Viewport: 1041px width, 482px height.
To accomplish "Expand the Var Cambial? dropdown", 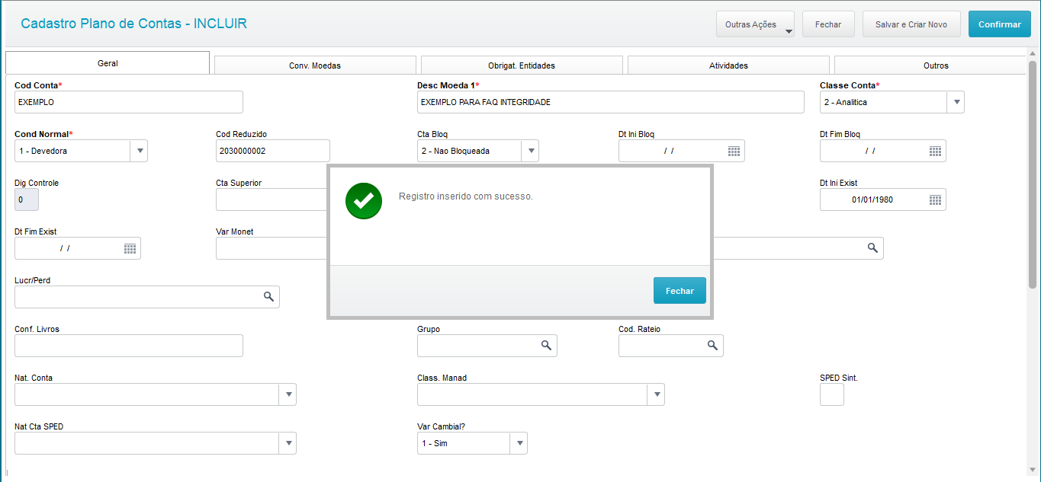I will tap(519, 443).
